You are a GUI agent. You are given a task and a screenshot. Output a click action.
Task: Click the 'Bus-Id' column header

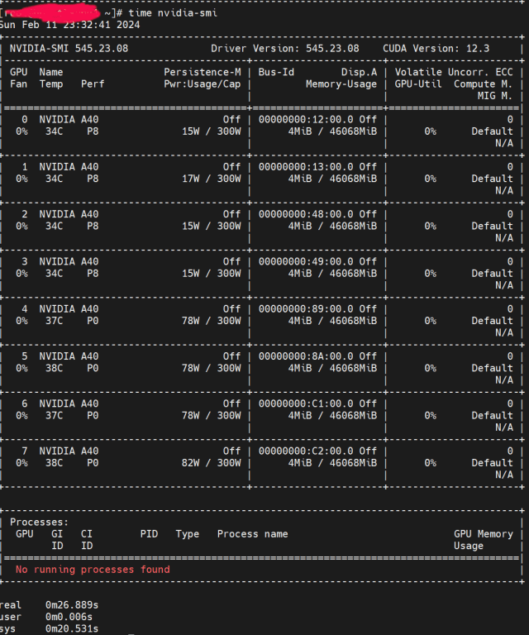[x=276, y=73]
